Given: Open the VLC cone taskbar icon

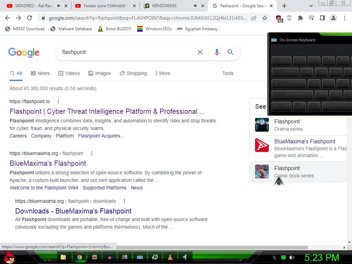Looking at the screenshot, I should coord(170,257).
